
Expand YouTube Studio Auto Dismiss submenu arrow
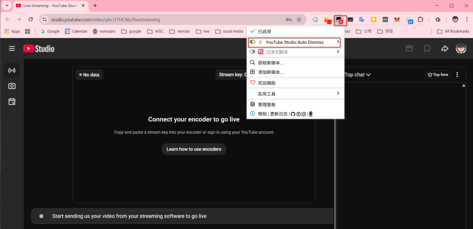[338, 42]
